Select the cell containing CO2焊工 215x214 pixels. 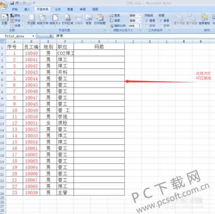click(x=65, y=53)
